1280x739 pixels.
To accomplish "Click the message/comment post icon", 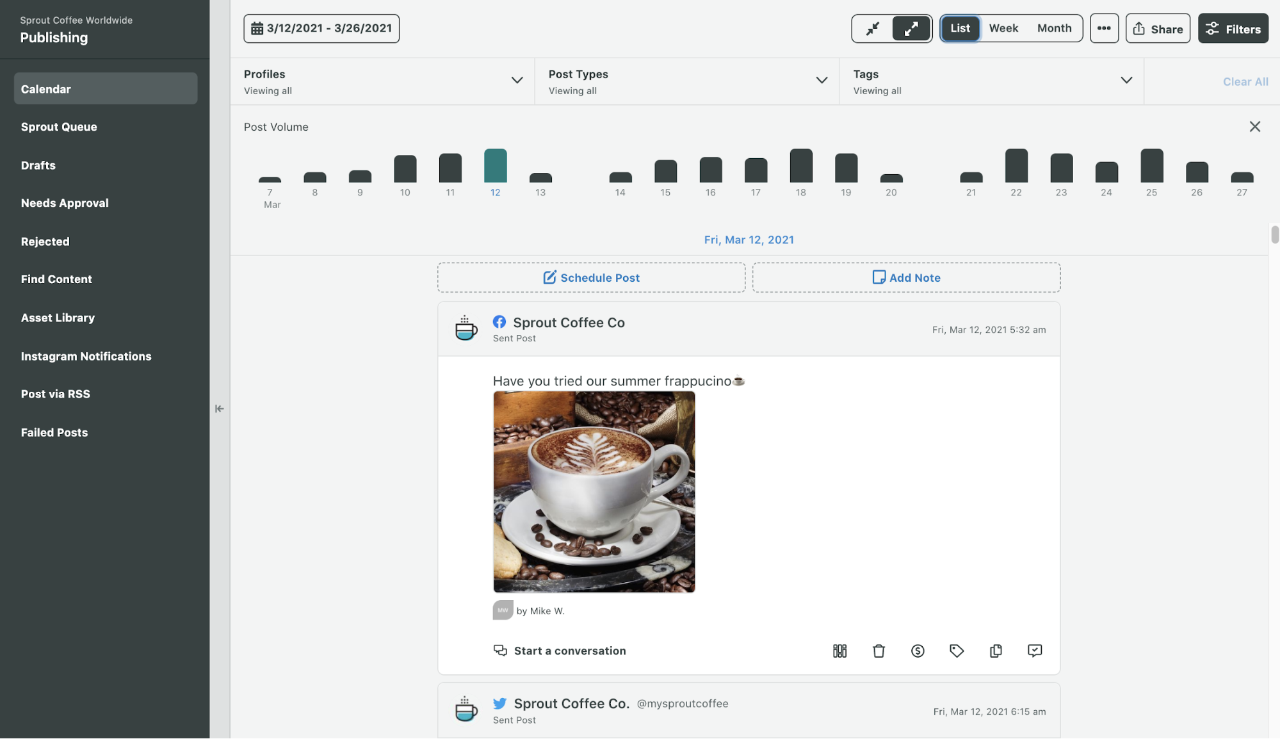I will pyautogui.click(x=1035, y=650).
